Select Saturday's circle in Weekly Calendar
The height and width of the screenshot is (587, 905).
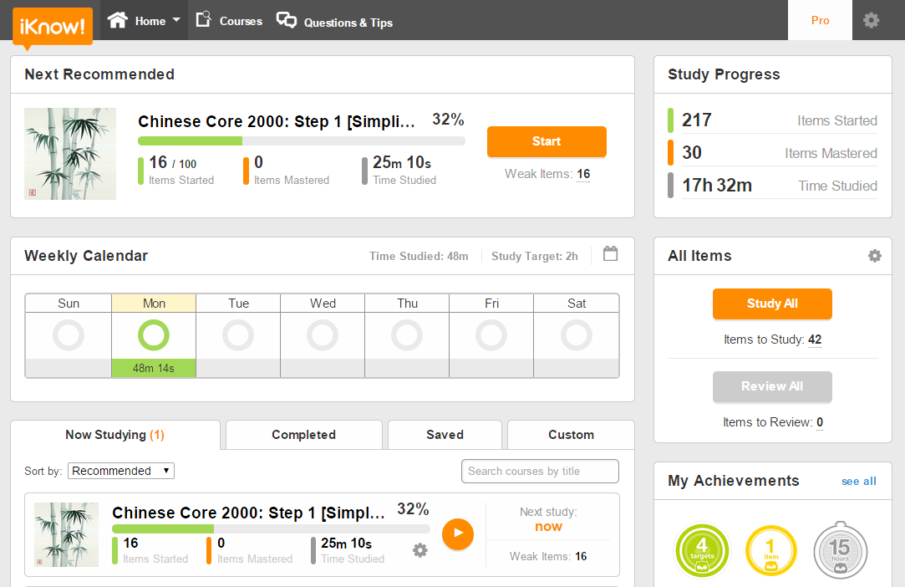point(577,335)
